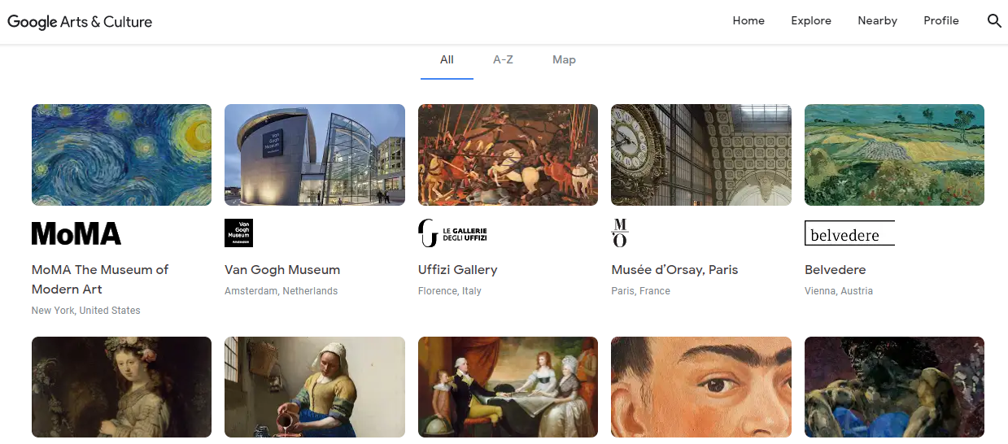1008x444 pixels.
Task: Click the Musée d'Orsay MO logo
Action: (620, 233)
